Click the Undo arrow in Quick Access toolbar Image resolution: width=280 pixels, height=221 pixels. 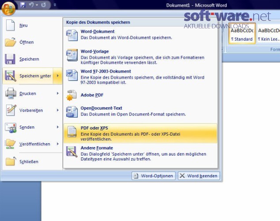point(31,5)
